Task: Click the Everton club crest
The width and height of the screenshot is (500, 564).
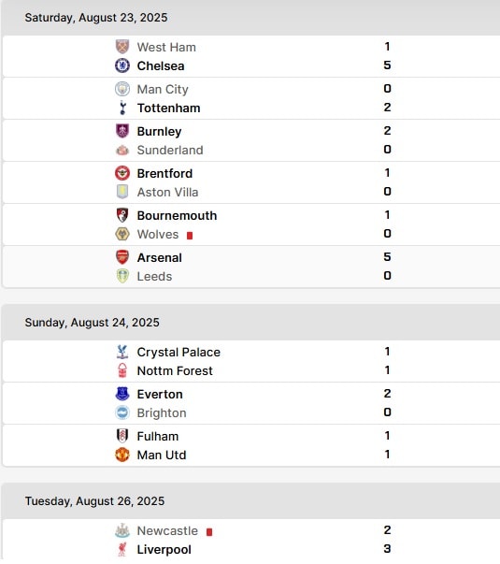Action: (122, 394)
